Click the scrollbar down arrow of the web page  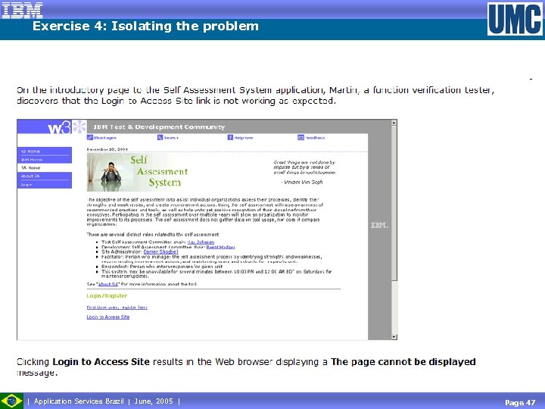pyautogui.click(x=394, y=336)
